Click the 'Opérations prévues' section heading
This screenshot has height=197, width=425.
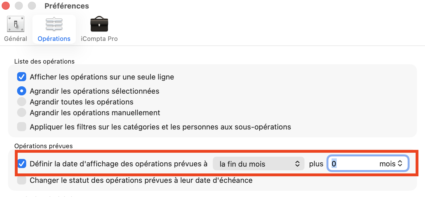click(x=43, y=146)
